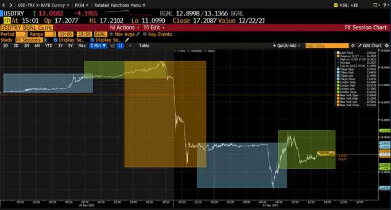Click the Tokyo Open legend swatch

coord(338,69)
